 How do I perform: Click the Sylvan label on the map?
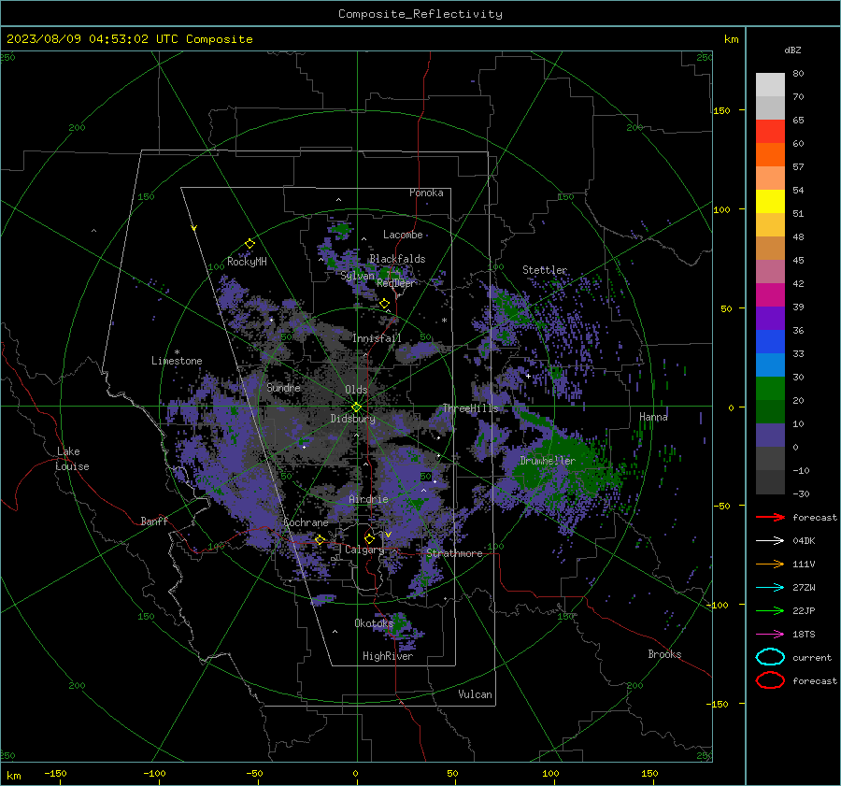pos(357,277)
